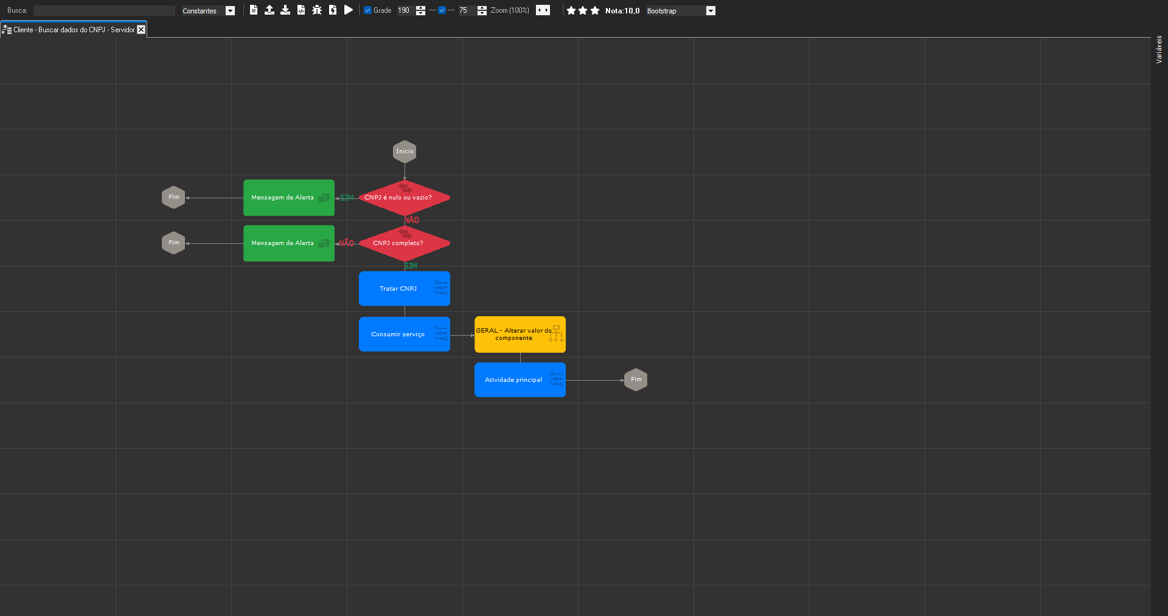
Task: Open the Constantes dropdown
Action: [230, 11]
